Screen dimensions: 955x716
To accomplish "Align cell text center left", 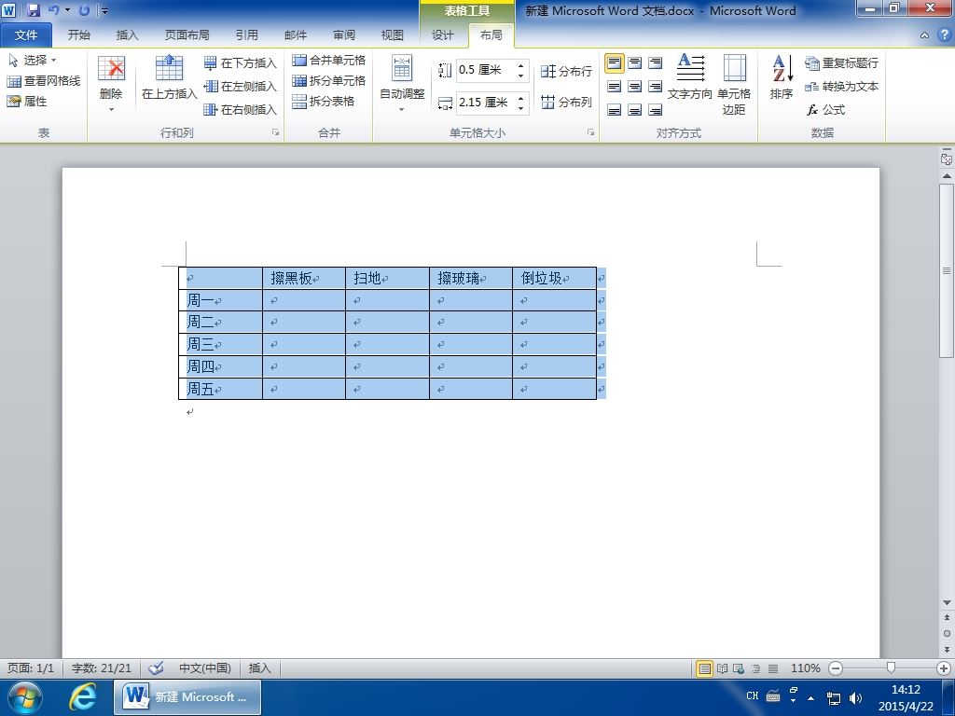I will 614,87.
